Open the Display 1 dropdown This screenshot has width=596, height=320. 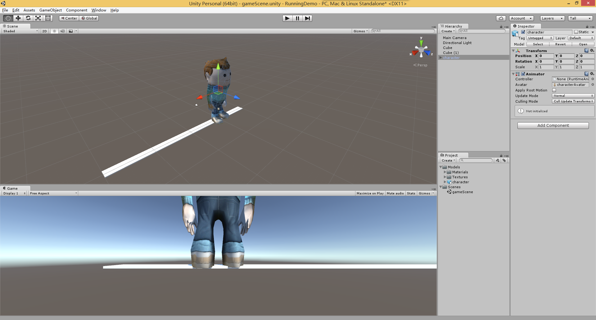click(14, 193)
